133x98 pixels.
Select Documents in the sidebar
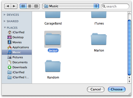17,62
